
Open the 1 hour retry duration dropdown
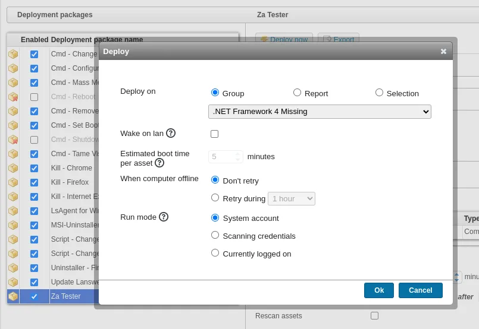click(x=292, y=199)
